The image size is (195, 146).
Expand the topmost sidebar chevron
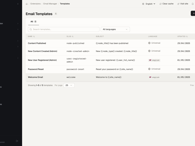(x=18, y=4)
